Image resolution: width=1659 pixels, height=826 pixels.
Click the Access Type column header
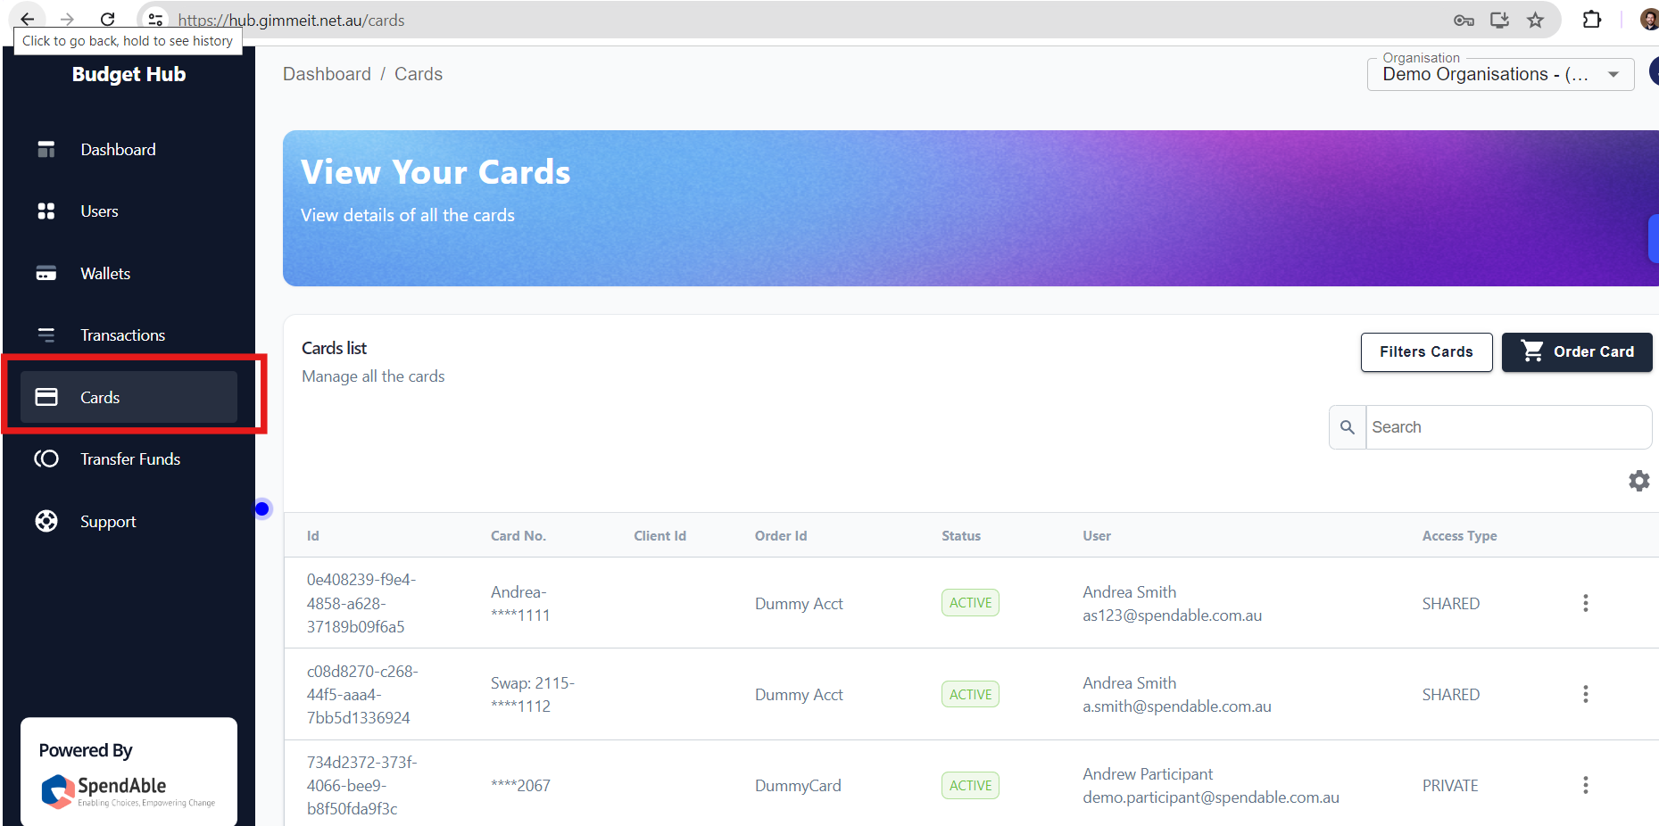(1460, 536)
